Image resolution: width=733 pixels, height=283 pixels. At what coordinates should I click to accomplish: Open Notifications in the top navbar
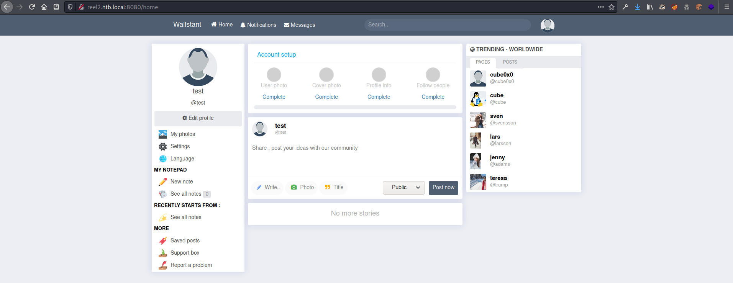tap(258, 25)
